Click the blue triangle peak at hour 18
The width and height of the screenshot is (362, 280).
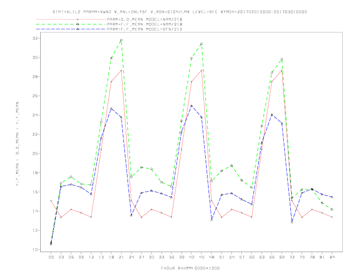coord(111,108)
